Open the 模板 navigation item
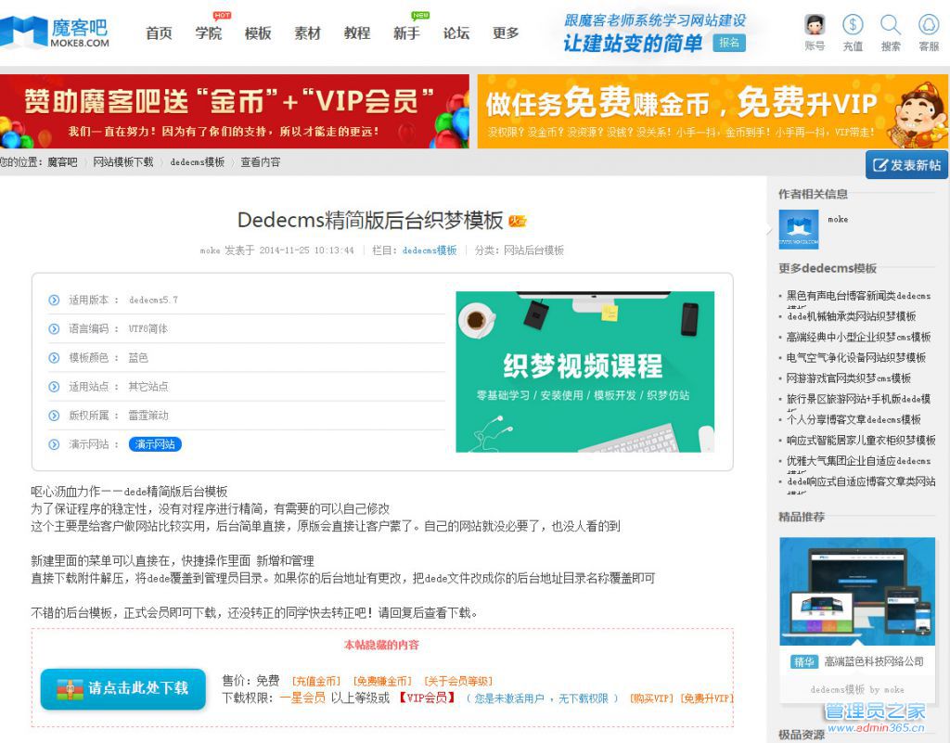Image resolution: width=950 pixels, height=743 pixels. point(258,33)
